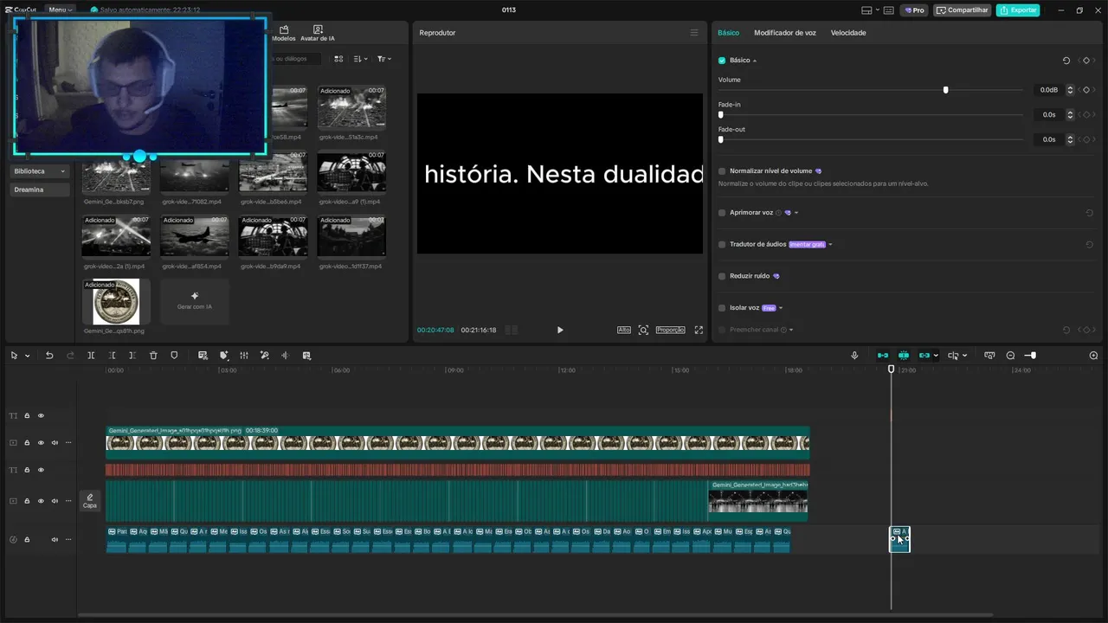Toggle auto snapping in timeline
The height and width of the screenshot is (623, 1108).
[904, 356]
